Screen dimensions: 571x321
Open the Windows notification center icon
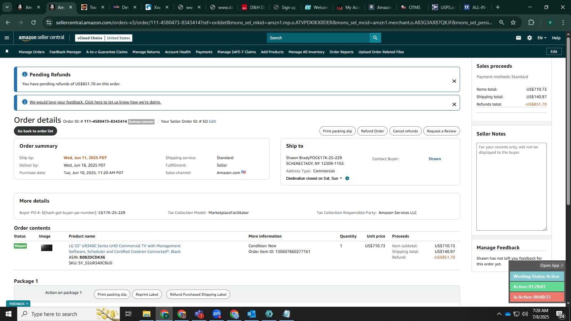pos(560,314)
